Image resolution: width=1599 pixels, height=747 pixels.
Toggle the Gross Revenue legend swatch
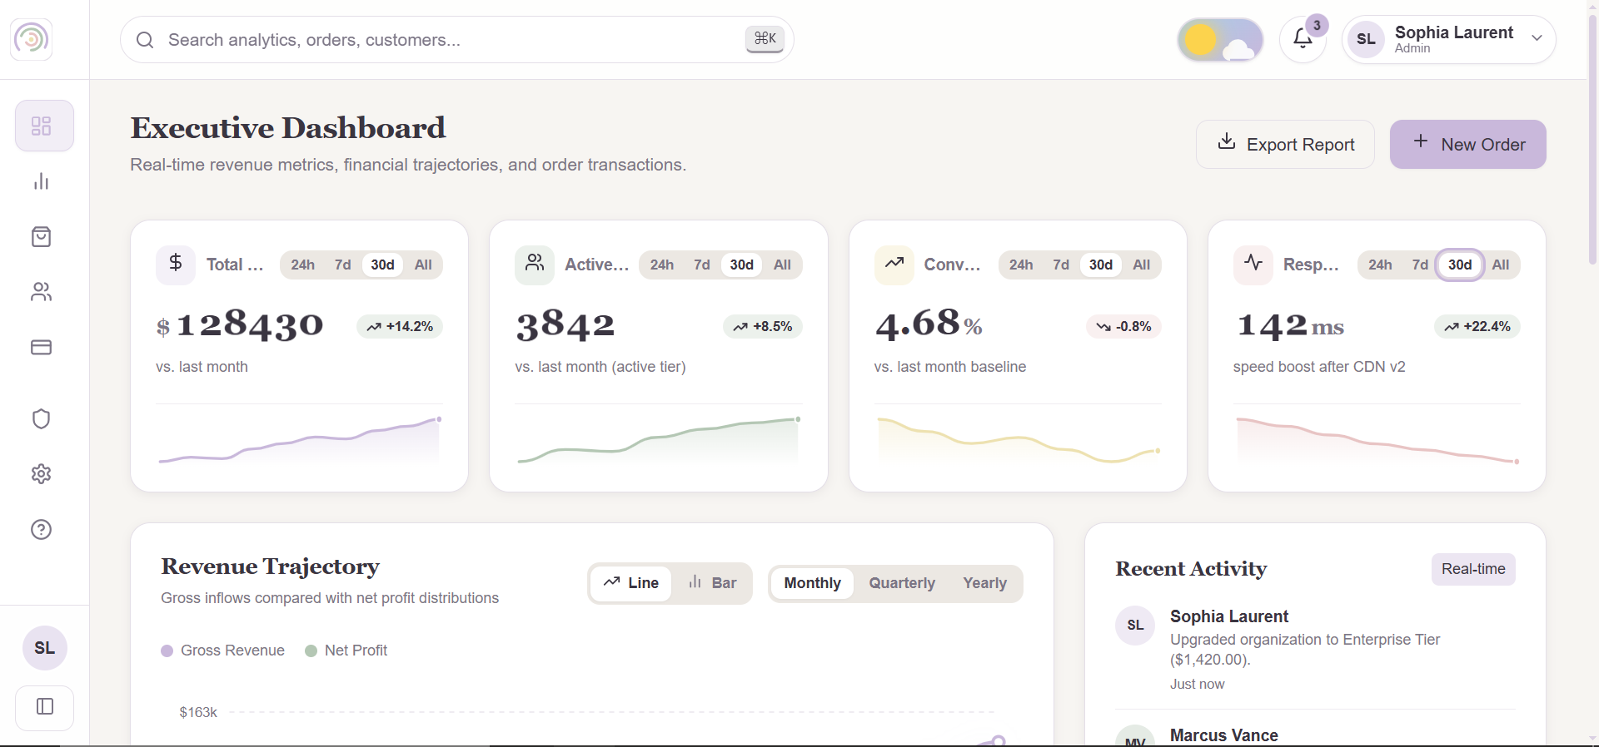167,651
